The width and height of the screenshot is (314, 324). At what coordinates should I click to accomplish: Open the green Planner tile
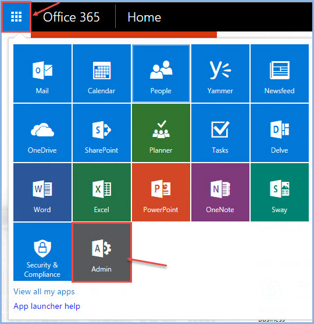[161, 133]
